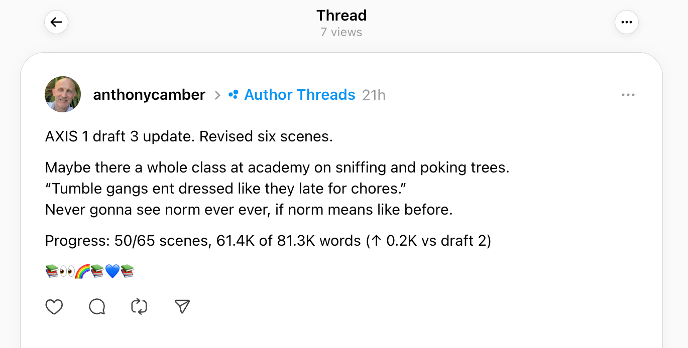Click the "AXIS 1 draft 3 update" text
688x348 pixels.
tap(119, 136)
